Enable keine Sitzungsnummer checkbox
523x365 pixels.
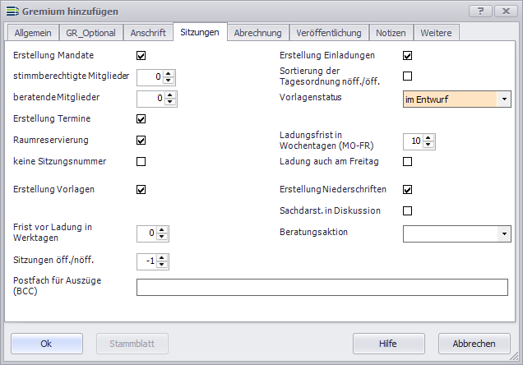141,161
